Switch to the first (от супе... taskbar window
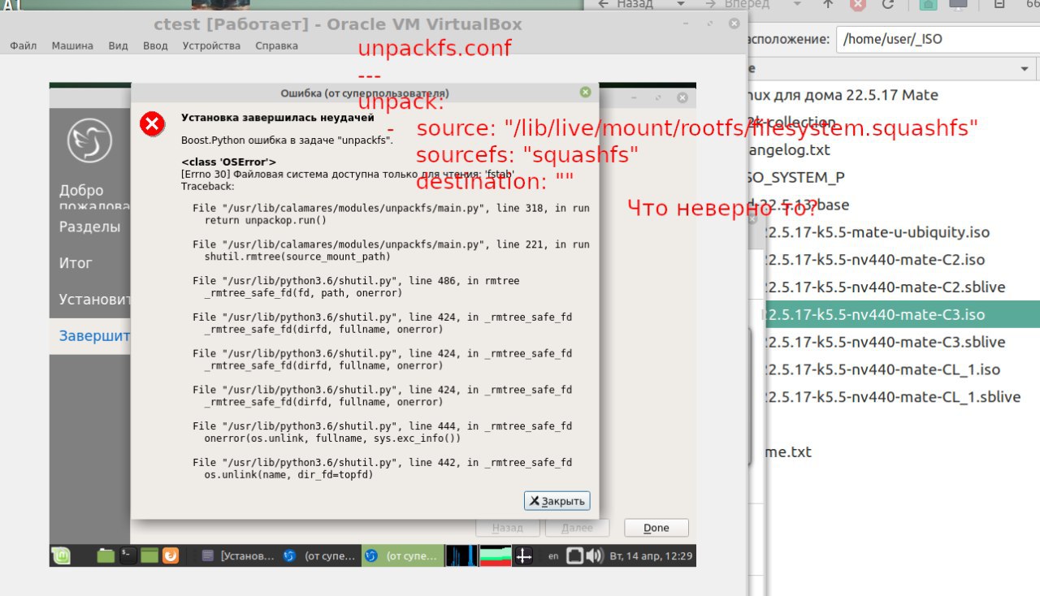The width and height of the screenshot is (1040, 596). point(320,556)
